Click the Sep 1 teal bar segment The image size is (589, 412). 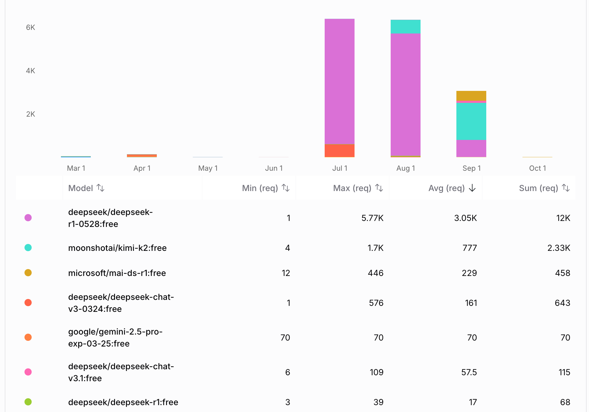click(471, 121)
